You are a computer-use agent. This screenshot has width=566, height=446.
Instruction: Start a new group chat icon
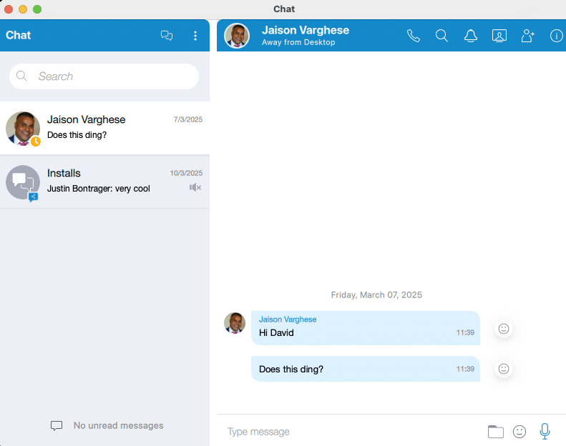click(x=167, y=35)
